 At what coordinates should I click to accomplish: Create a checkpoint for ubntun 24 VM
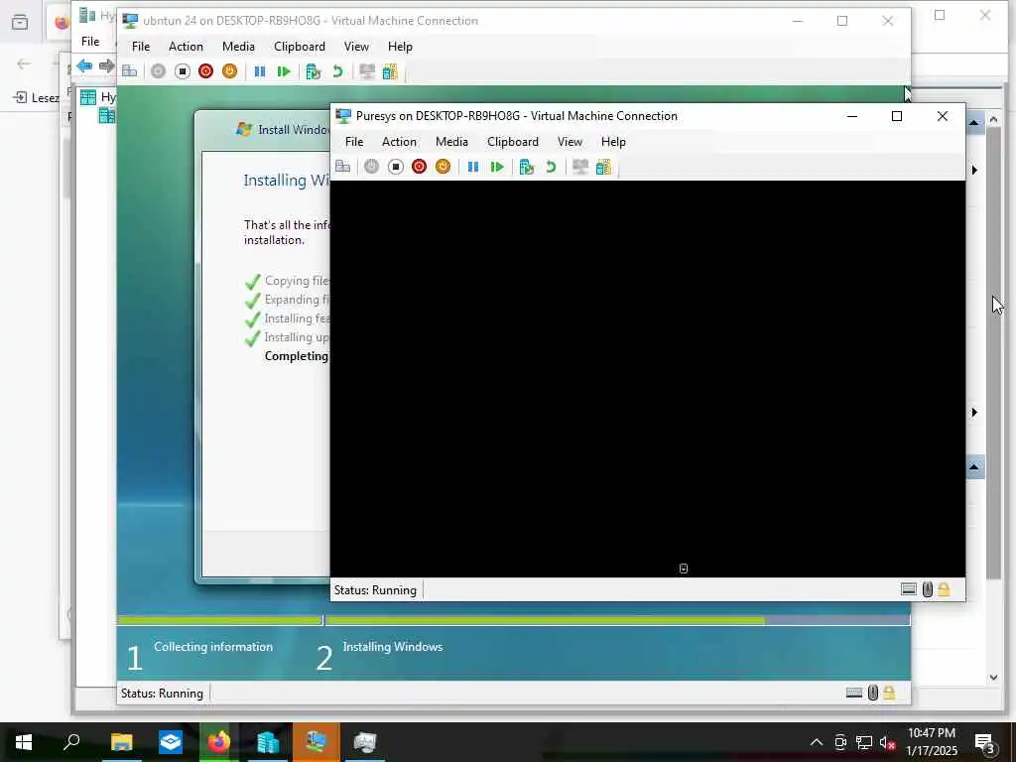313,71
